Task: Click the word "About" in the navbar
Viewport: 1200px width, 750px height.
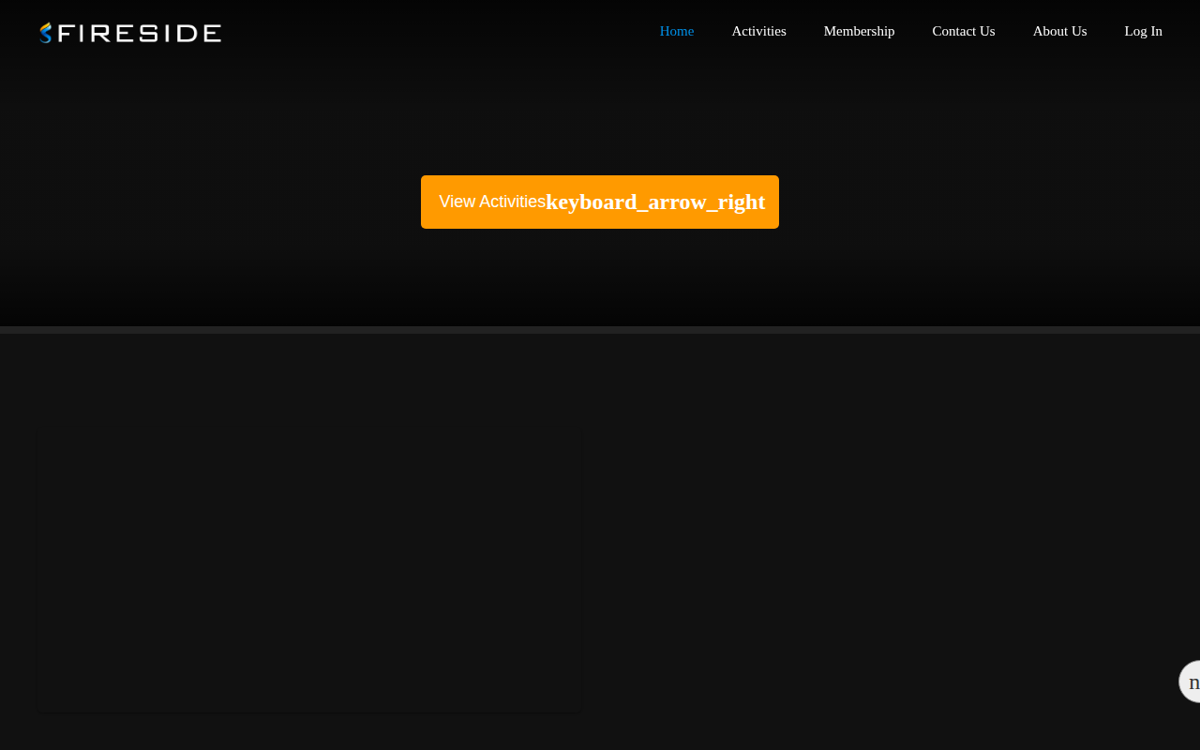Action: point(1050,31)
